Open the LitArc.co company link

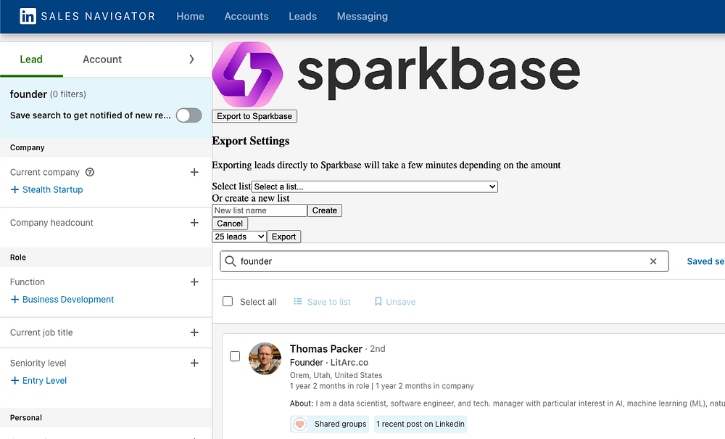349,362
